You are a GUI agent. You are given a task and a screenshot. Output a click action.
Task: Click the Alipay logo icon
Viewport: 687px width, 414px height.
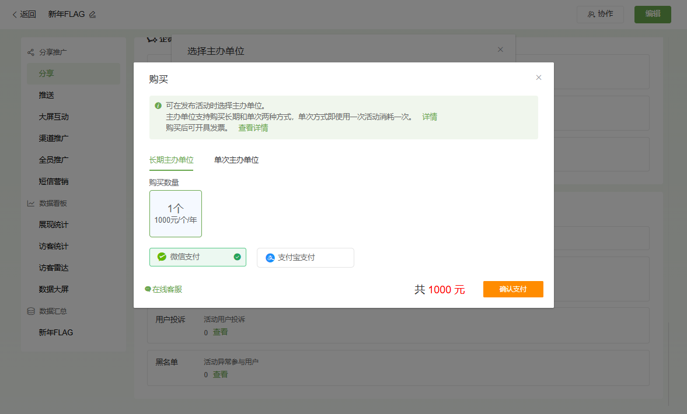pos(270,258)
